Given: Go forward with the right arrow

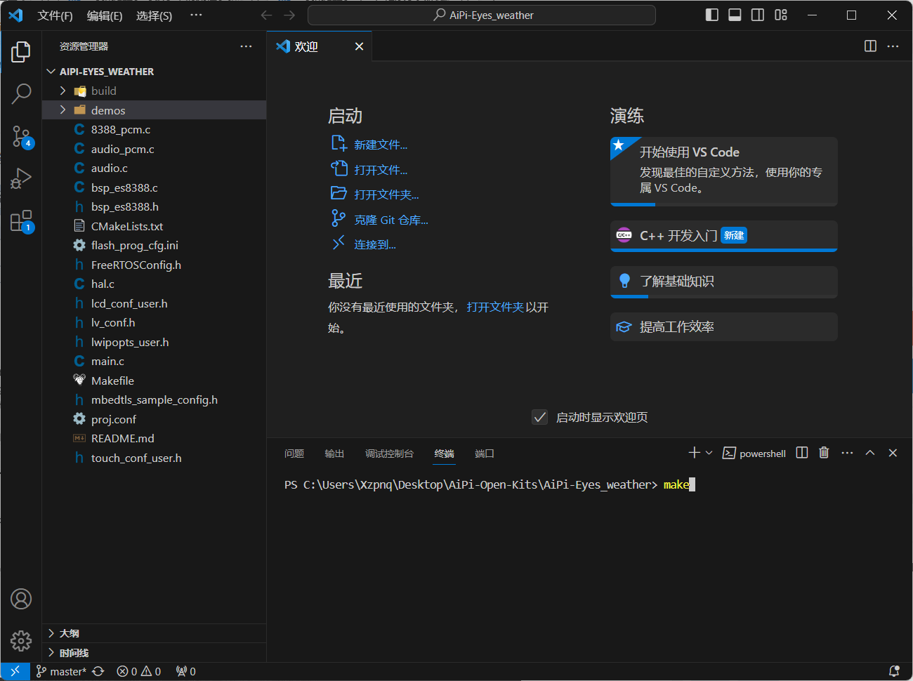Looking at the screenshot, I should pos(289,15).
